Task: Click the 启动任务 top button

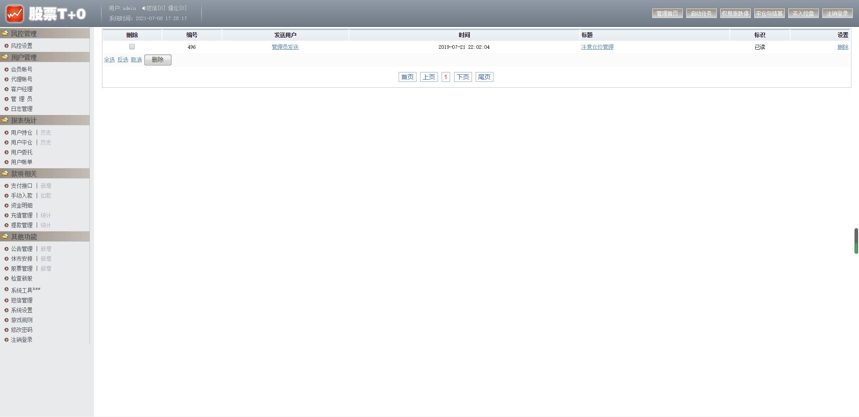Action: coord(702,13)
